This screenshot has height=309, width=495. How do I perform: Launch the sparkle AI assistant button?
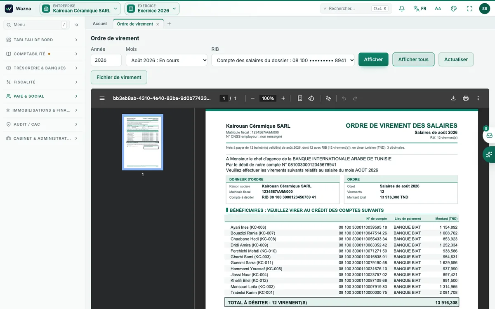489,154
